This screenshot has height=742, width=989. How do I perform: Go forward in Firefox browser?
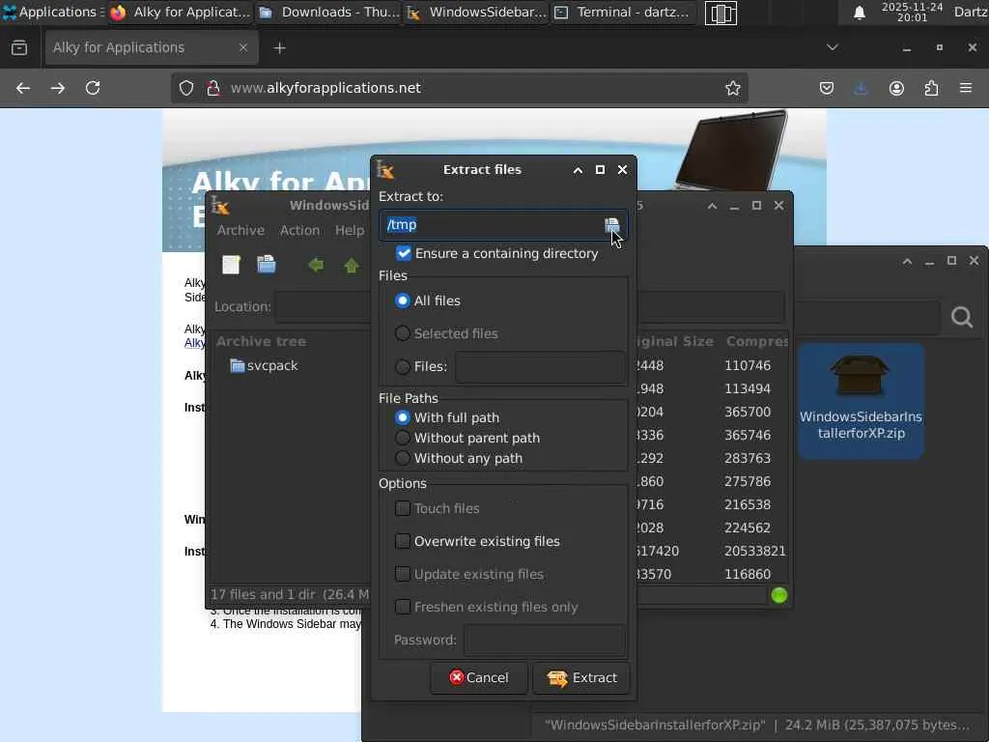point(58,88)
